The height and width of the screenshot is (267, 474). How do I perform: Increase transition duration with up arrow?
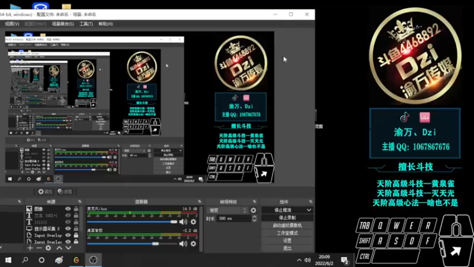click(x=254, y=217)
